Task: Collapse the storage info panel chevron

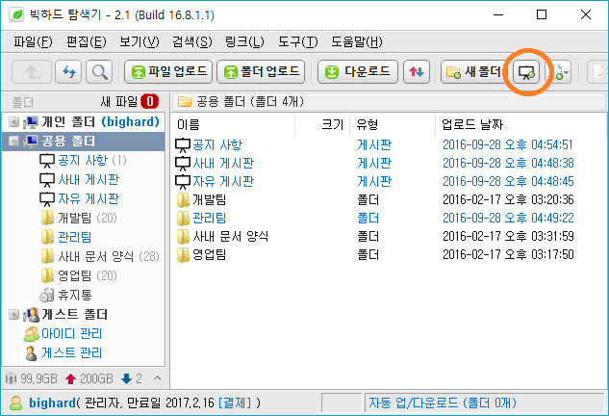Action: (157, 378)
